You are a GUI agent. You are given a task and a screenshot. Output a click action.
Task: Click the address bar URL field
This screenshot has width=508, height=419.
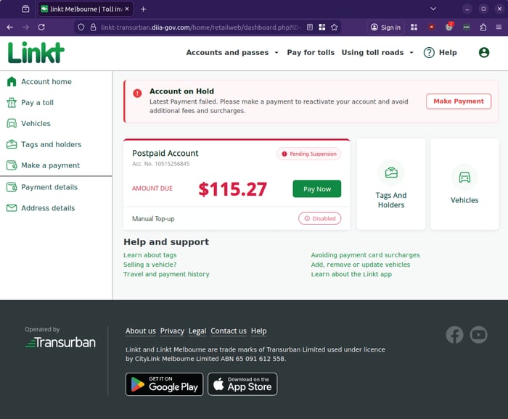200,27
